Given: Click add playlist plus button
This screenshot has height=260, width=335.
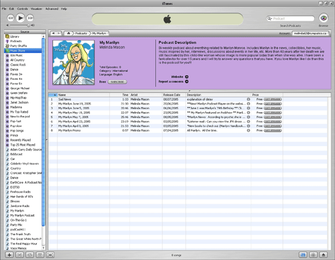Looking at the screenshot, I should [x=9, y=255].
